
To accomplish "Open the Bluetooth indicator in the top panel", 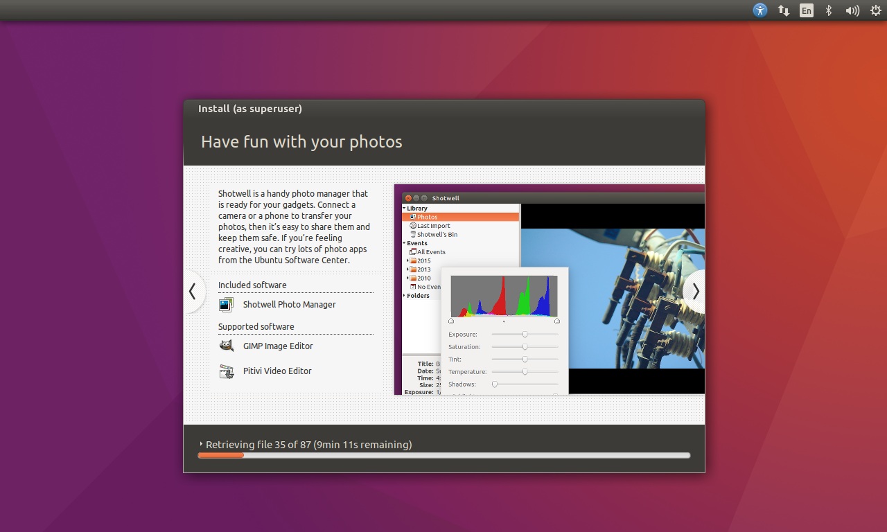I will tap(829, 10).
